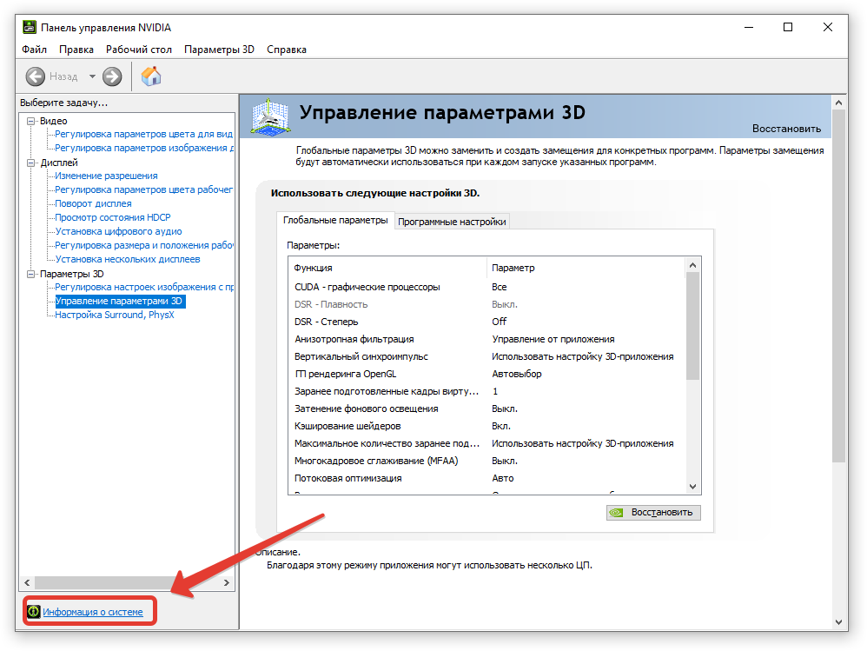Select the Потоковая оптимизация row
The height and width of the screenshot is (651, 867).
point(487,478)
